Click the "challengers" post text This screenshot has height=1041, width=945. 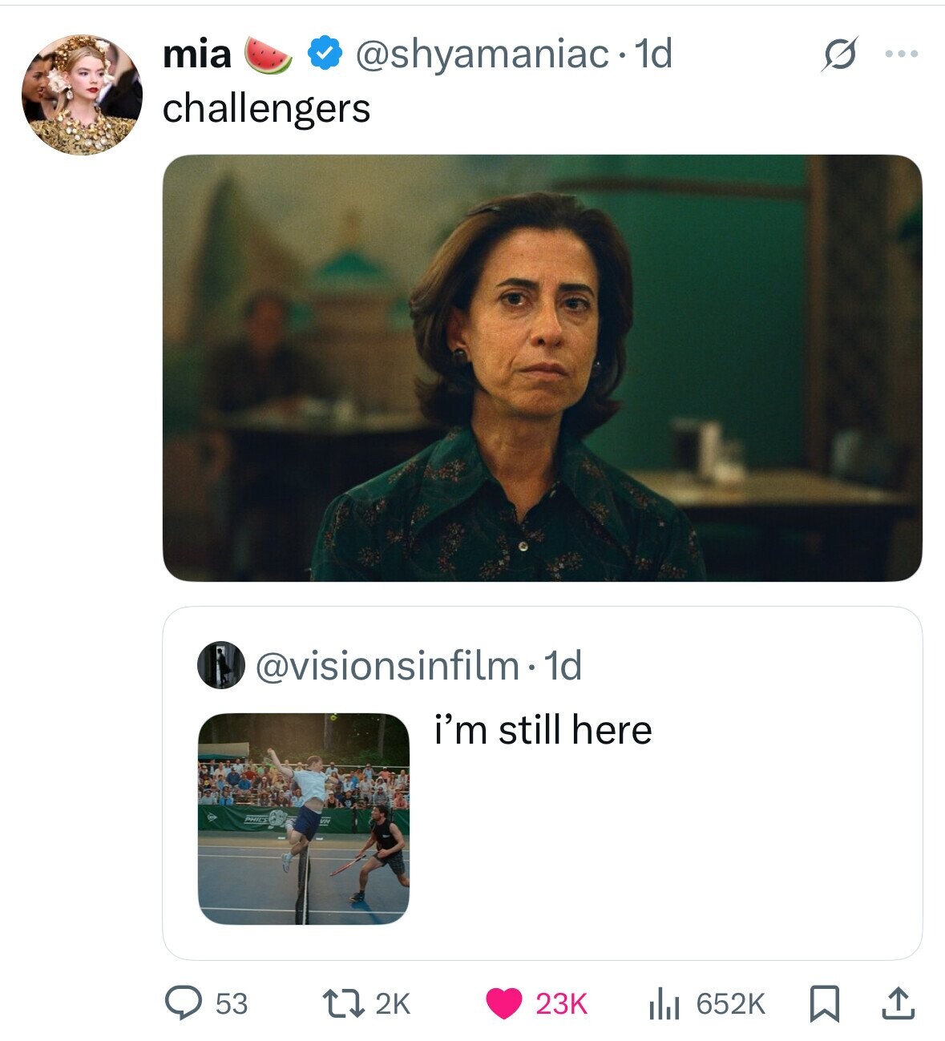pyautogui.click(x=266, y=108)
